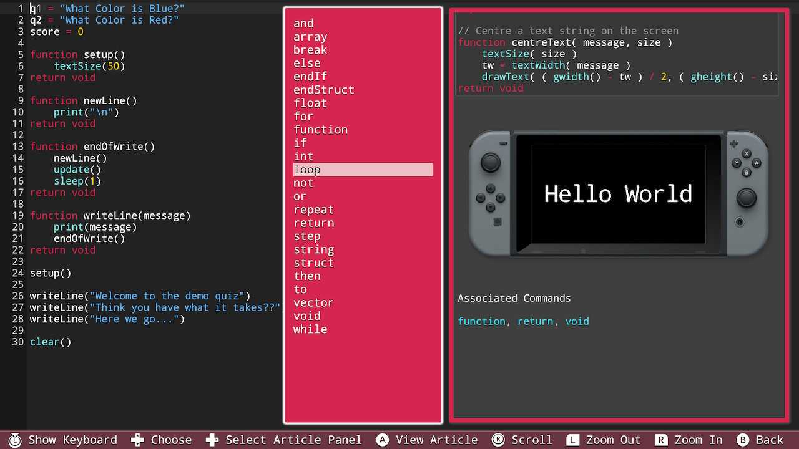This screenshot has height=449, width=799.
Task: Open the 'void' associated command link
Action: click(x=577, y=321)
